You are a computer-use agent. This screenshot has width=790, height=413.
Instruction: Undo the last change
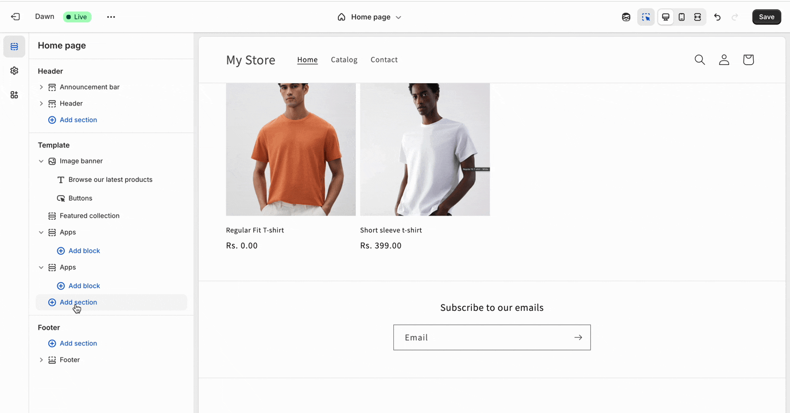pos(717,17)
